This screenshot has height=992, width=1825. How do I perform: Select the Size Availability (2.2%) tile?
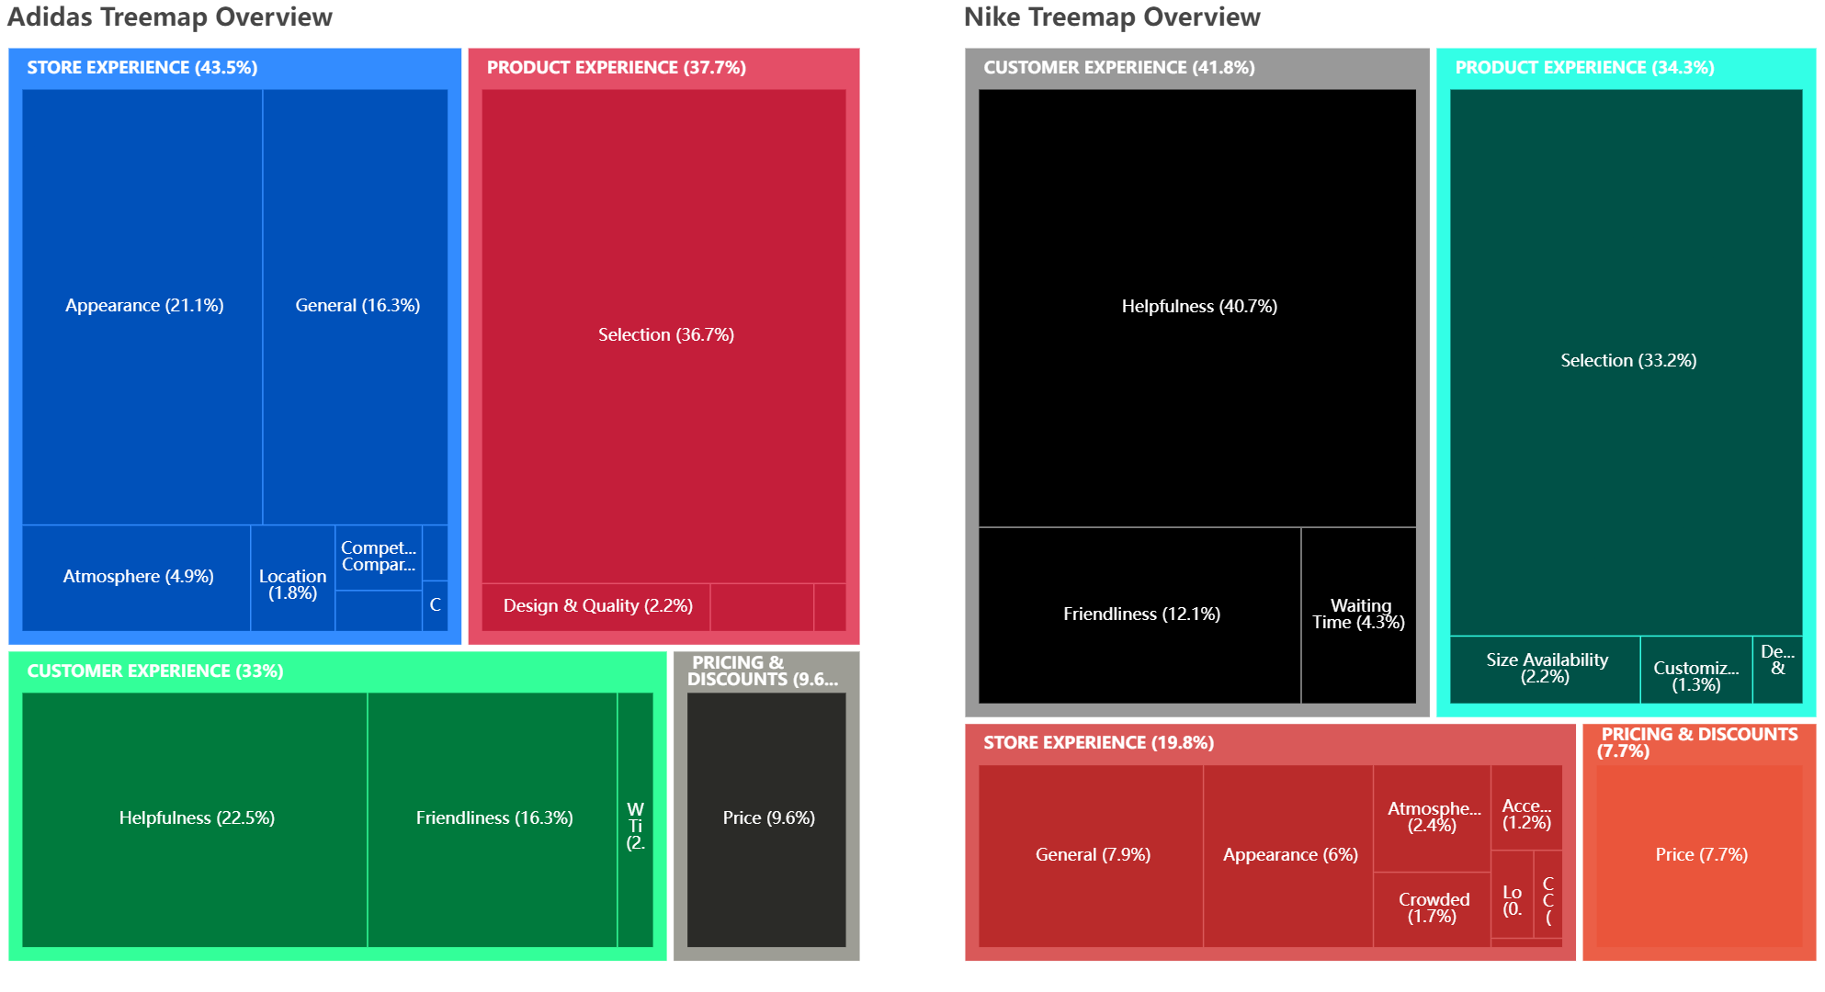(1546, 670)
